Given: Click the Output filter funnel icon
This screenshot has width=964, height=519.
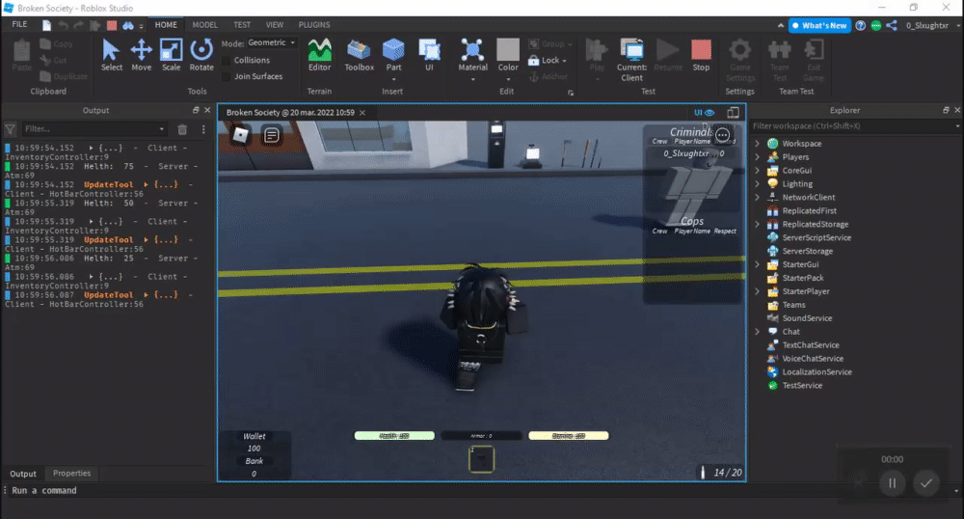Looking at the screenshot, I should tap(11, 129).
